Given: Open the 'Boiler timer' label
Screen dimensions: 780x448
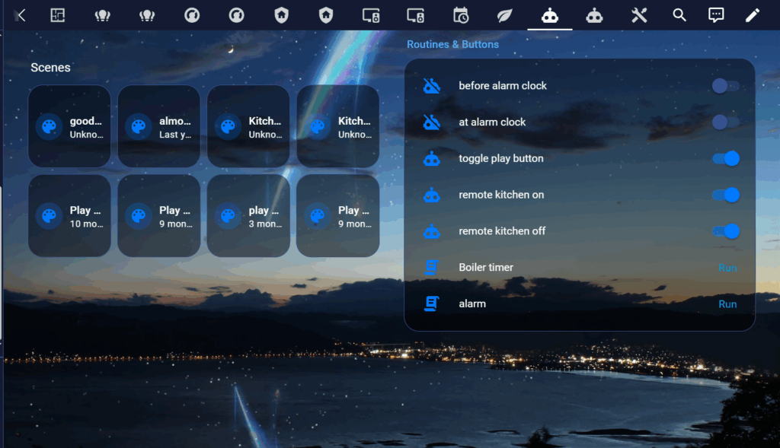Looking at the screenshot, I should 485,267.
